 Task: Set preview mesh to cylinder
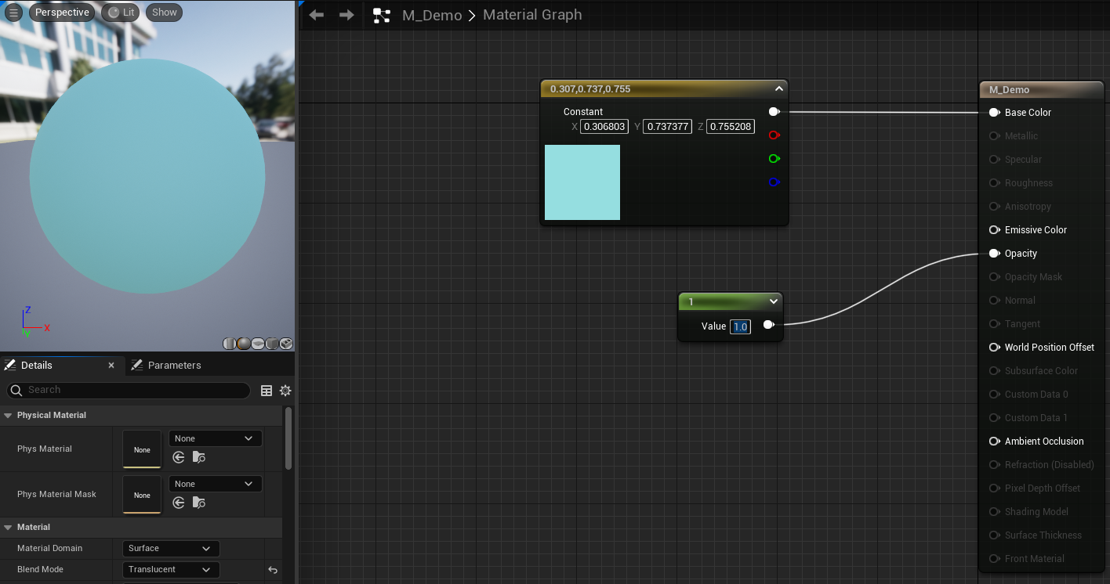point(230,344)
